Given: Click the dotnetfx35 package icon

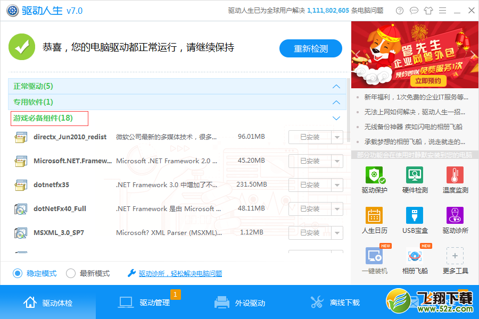Looking at the screenshot, I should (x=21, y=185).
